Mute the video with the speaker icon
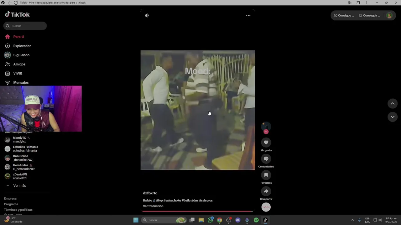401x225 pixels. [147, 15]
